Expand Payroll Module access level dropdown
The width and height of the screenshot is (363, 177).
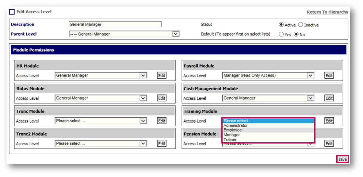coord(311,75)
